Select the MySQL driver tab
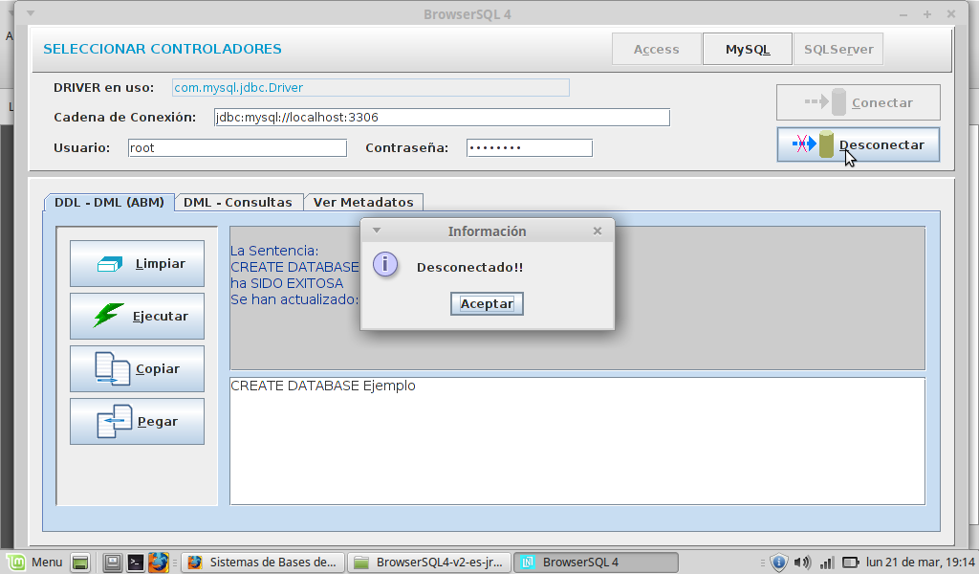Screen dimensions: 979x574 [747, 49]
